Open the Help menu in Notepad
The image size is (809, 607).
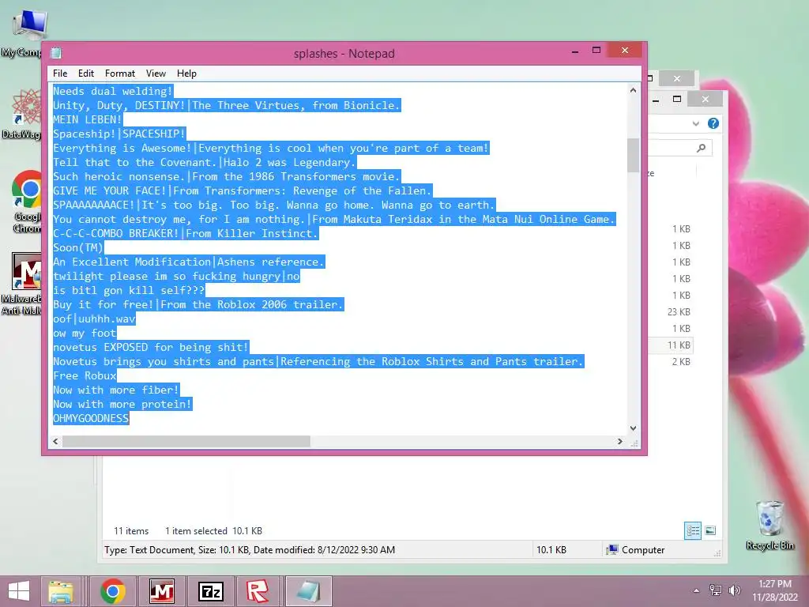[x=186, y=74]
